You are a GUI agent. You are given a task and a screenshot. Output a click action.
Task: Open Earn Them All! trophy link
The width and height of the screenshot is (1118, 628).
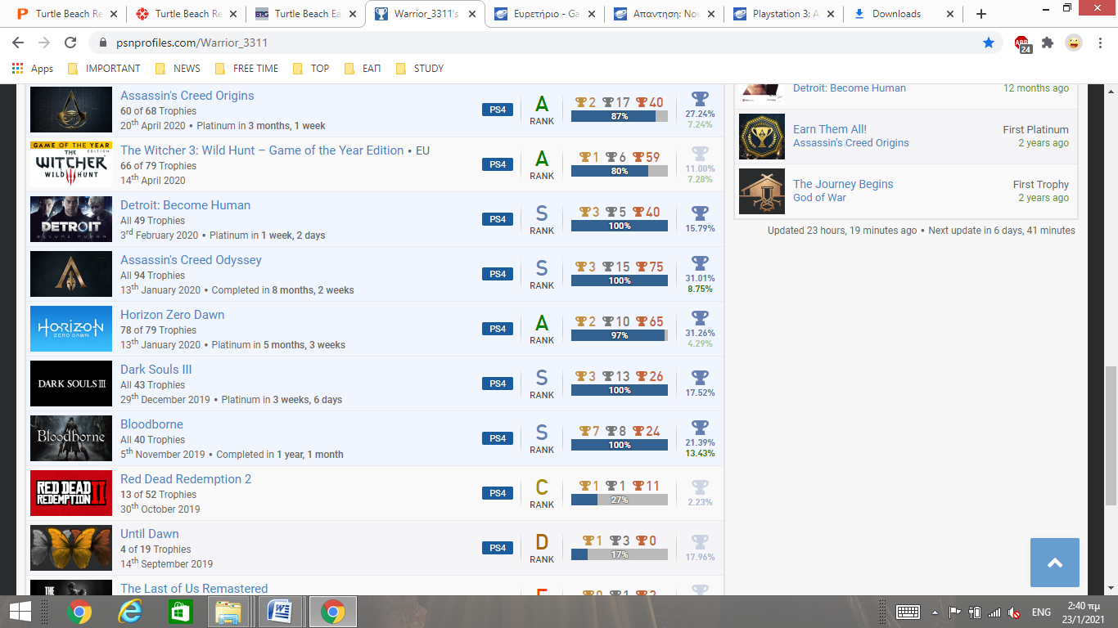(x=830, y=129)
